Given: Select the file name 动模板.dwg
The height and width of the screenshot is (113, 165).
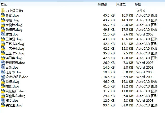Looking at the screenshot, I should click(14, 30).
